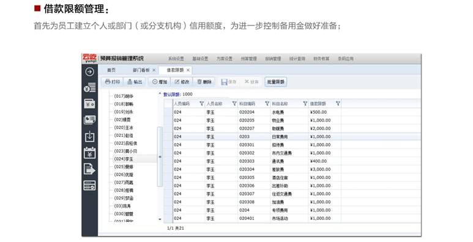Select employee (028) in the tree
The image size is (473, 242).
click(x=124, y=190)
